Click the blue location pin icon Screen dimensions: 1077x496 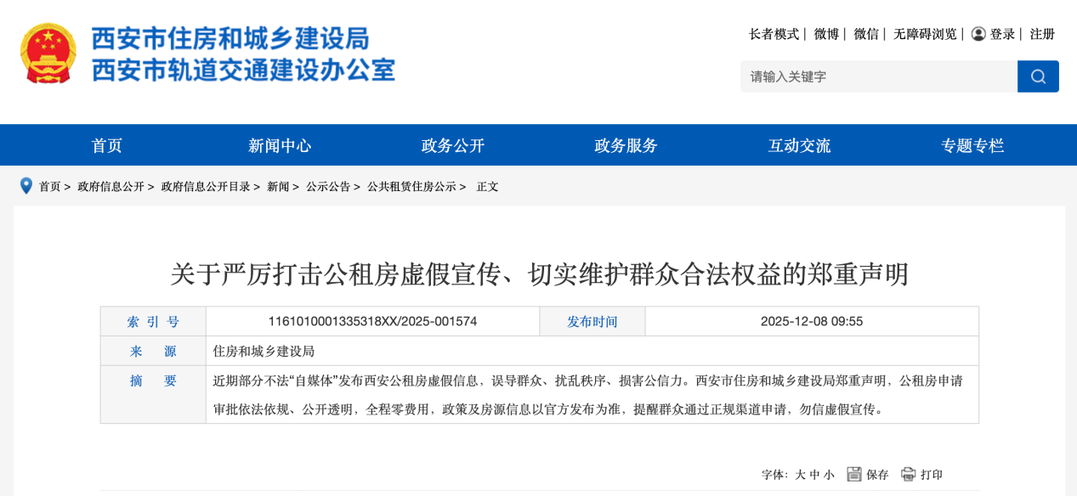(x=26, y=186)
